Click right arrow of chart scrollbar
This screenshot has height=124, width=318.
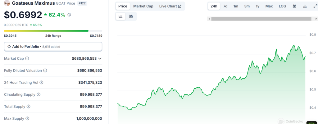pyautogui.click(x=316, y=19)
